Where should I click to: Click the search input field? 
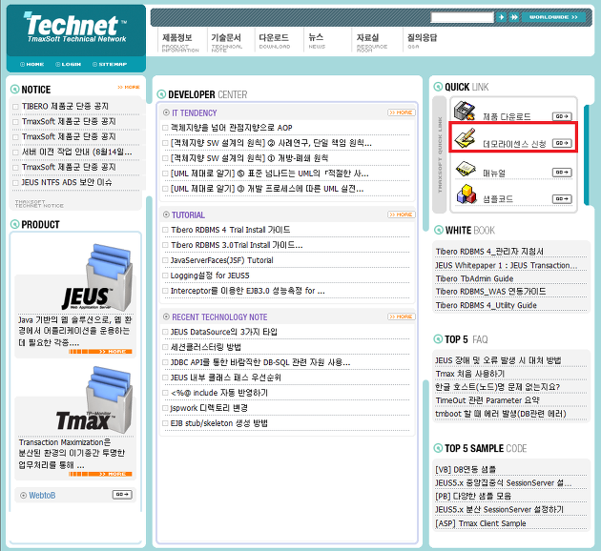point(463,17)
